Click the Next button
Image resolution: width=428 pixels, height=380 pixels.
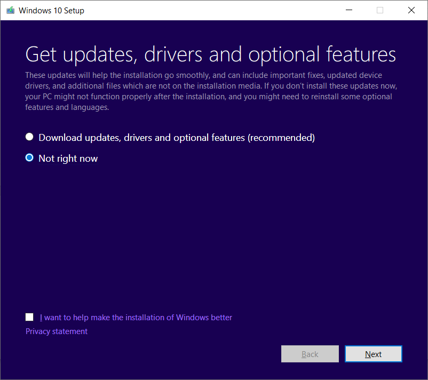coord(374,354)
